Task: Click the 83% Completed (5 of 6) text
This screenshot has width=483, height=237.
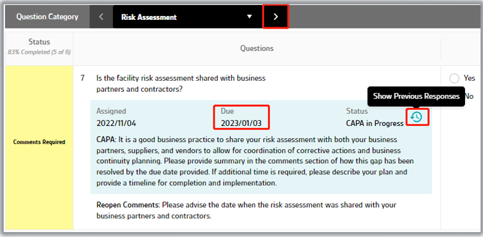Action: click(39, 52)
